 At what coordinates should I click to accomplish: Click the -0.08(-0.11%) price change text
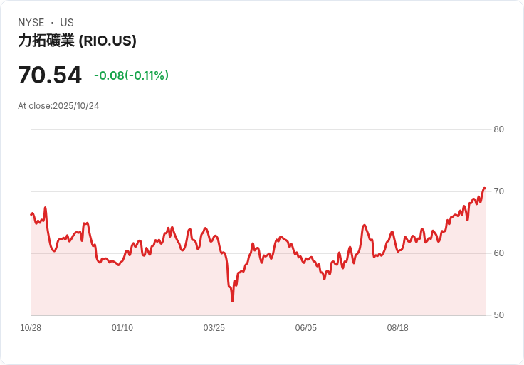[x=131, y=75]
